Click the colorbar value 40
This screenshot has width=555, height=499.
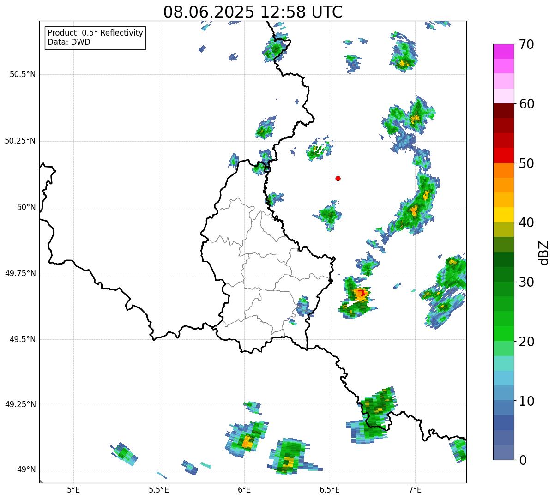point(527,222)
